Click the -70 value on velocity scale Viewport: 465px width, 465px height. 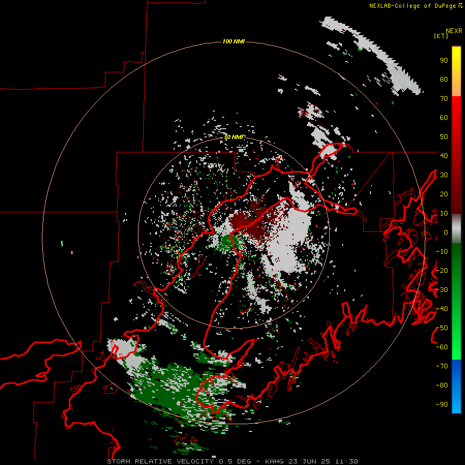(x=442, y=366)
